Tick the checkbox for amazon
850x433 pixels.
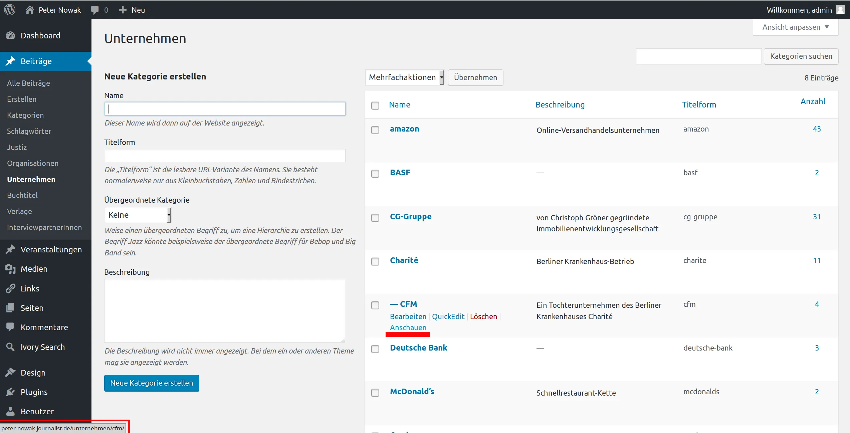coord(375,130)
